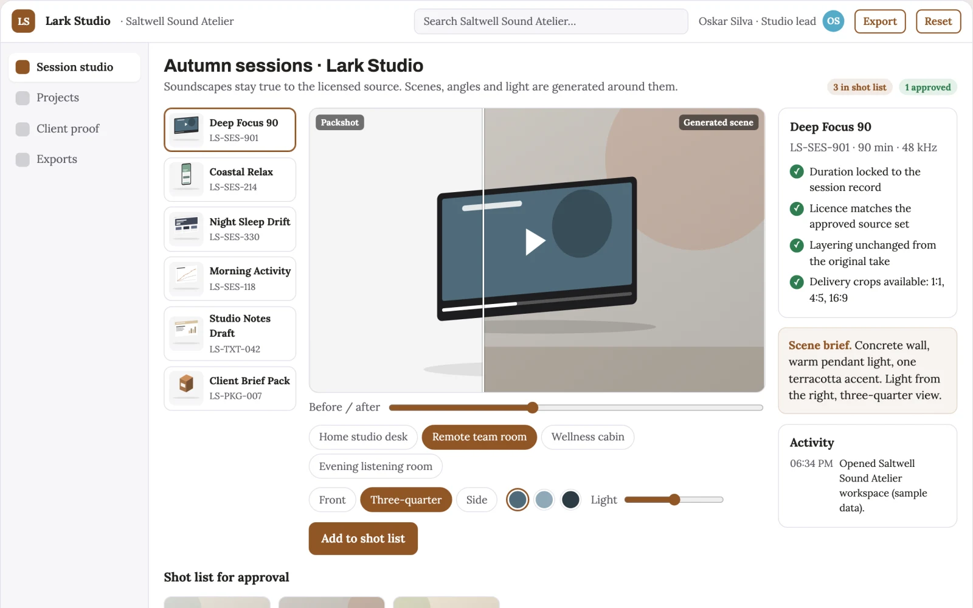The height and width of the screenshot is (608, 973).
Task: Pick the selected slate blue colour swatch
Action: [518, 500]
